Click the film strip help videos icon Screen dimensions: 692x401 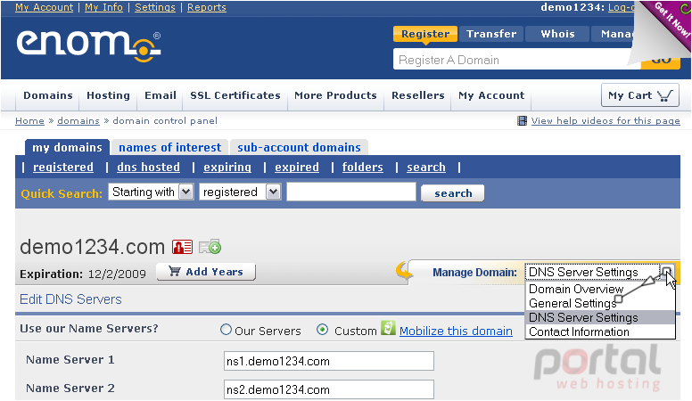coord(522,120)
